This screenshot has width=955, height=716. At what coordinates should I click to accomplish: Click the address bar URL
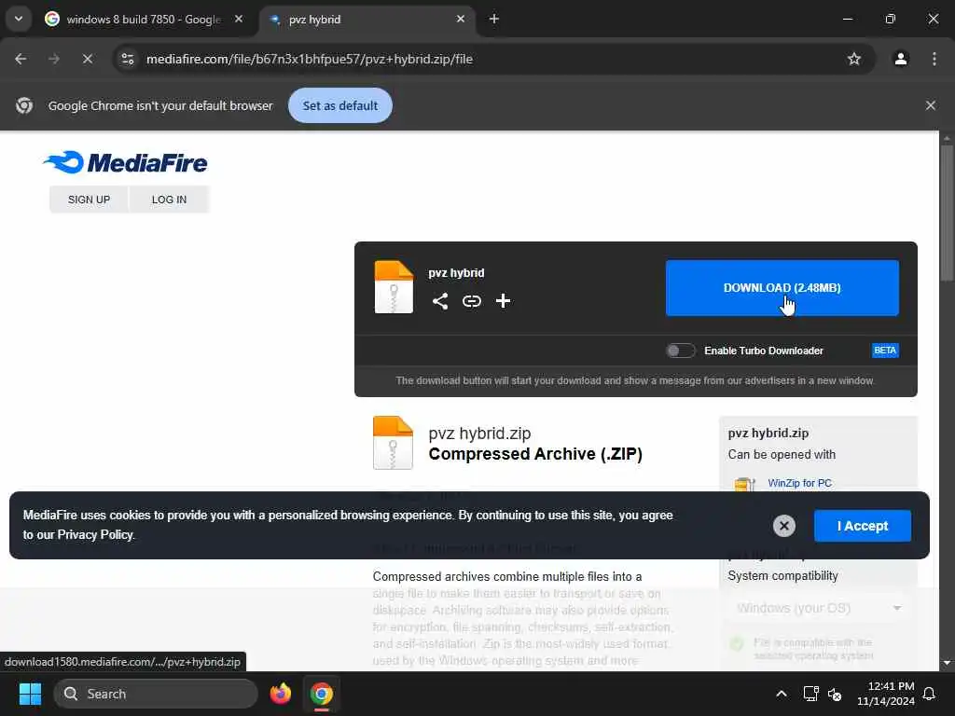click(310, 59)
